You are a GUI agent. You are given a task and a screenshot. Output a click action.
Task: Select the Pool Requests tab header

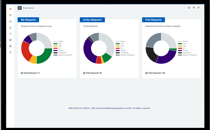tap(153, 20)
